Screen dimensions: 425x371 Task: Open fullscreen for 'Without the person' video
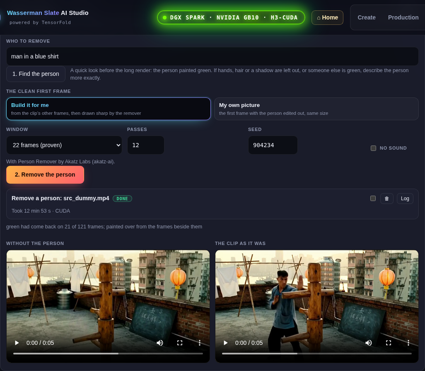pos(180,343)
